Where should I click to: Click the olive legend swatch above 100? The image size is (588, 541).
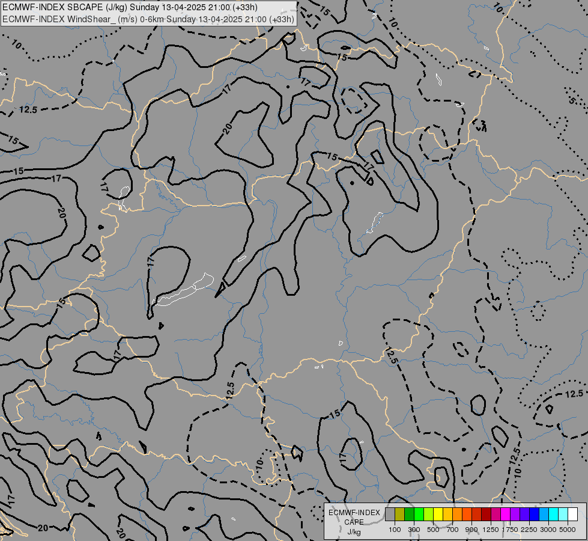(400, 515)
